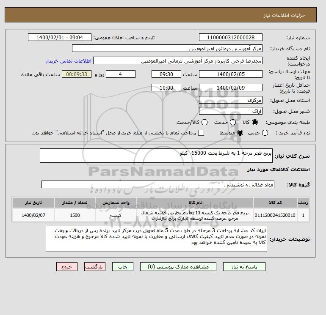The image size is (326, 315).
Task: Click the remaining days field showing 4
Action: pyautogui.click(x=121, y=74)
